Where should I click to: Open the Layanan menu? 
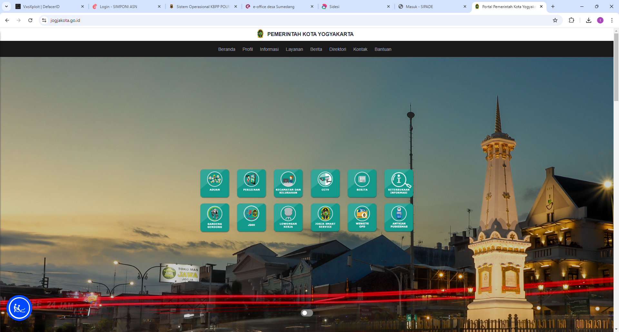click(294, 49)
